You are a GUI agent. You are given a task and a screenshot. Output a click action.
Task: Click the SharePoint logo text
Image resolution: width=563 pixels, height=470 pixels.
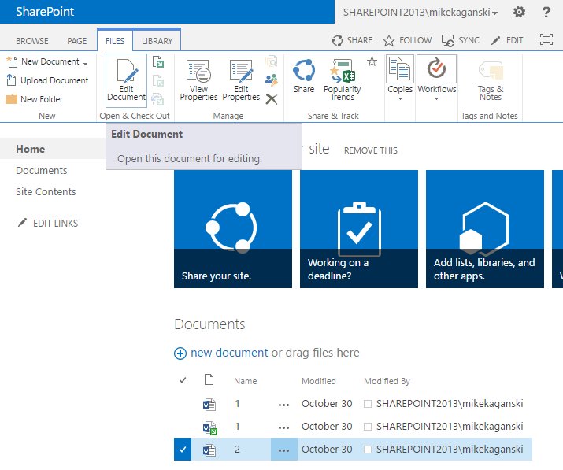(45, 12)
